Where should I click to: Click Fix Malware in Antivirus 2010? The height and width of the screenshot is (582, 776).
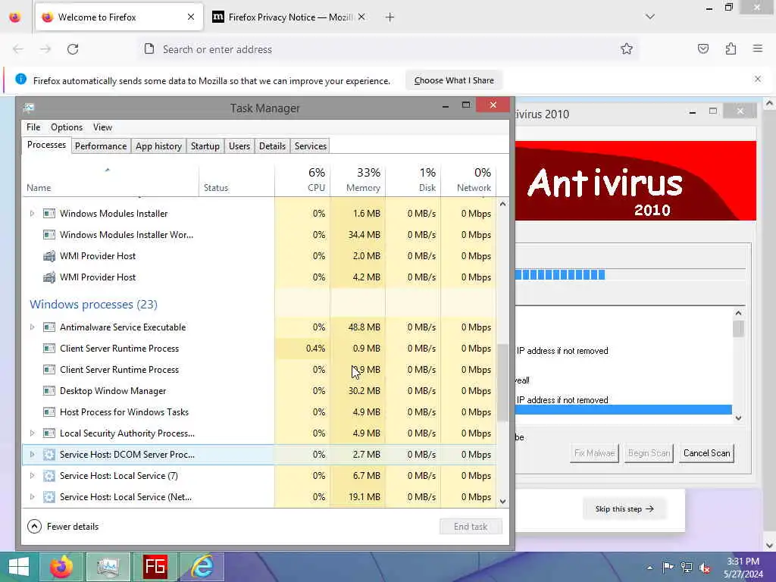[594, 453]
